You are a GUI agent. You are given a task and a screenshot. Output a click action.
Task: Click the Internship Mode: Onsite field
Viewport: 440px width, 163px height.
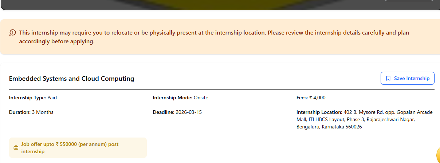click(180, 98)
